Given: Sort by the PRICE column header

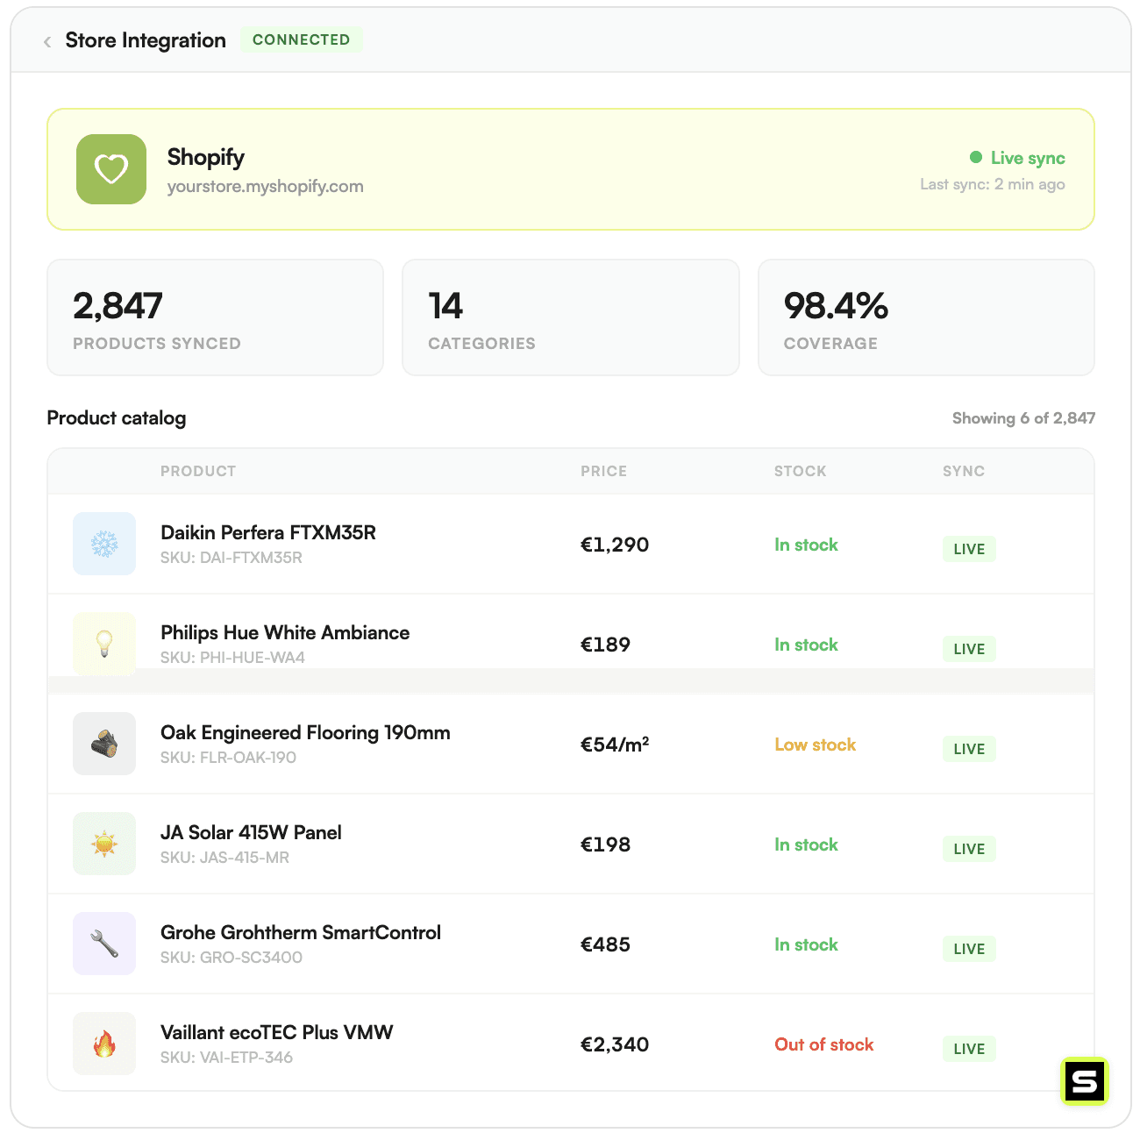Looking at the screenshot, I should tap(603, 471).
